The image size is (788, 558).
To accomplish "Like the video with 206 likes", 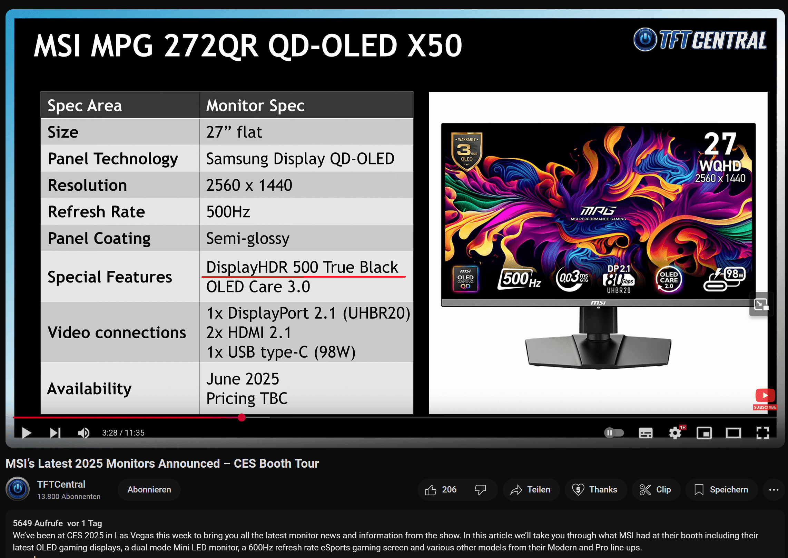I will coord(441,490).
